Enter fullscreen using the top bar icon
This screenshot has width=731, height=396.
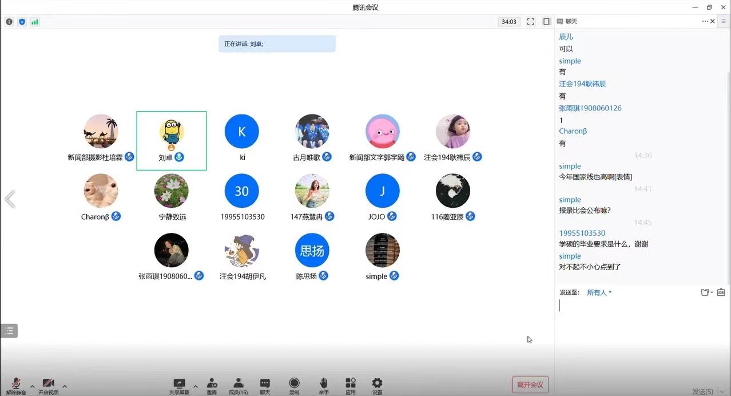(531, 22)
